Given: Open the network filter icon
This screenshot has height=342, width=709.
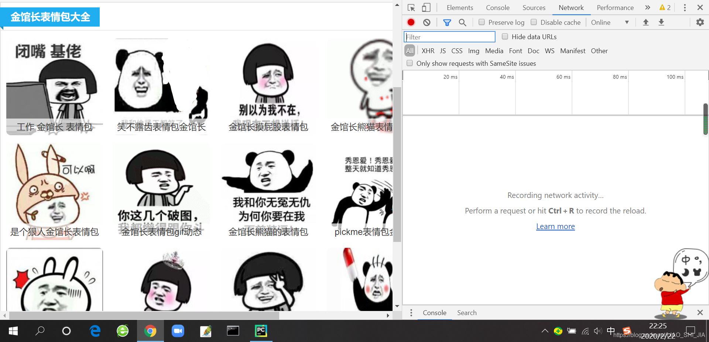Looking at the screenshot, I should click(447, 22).
